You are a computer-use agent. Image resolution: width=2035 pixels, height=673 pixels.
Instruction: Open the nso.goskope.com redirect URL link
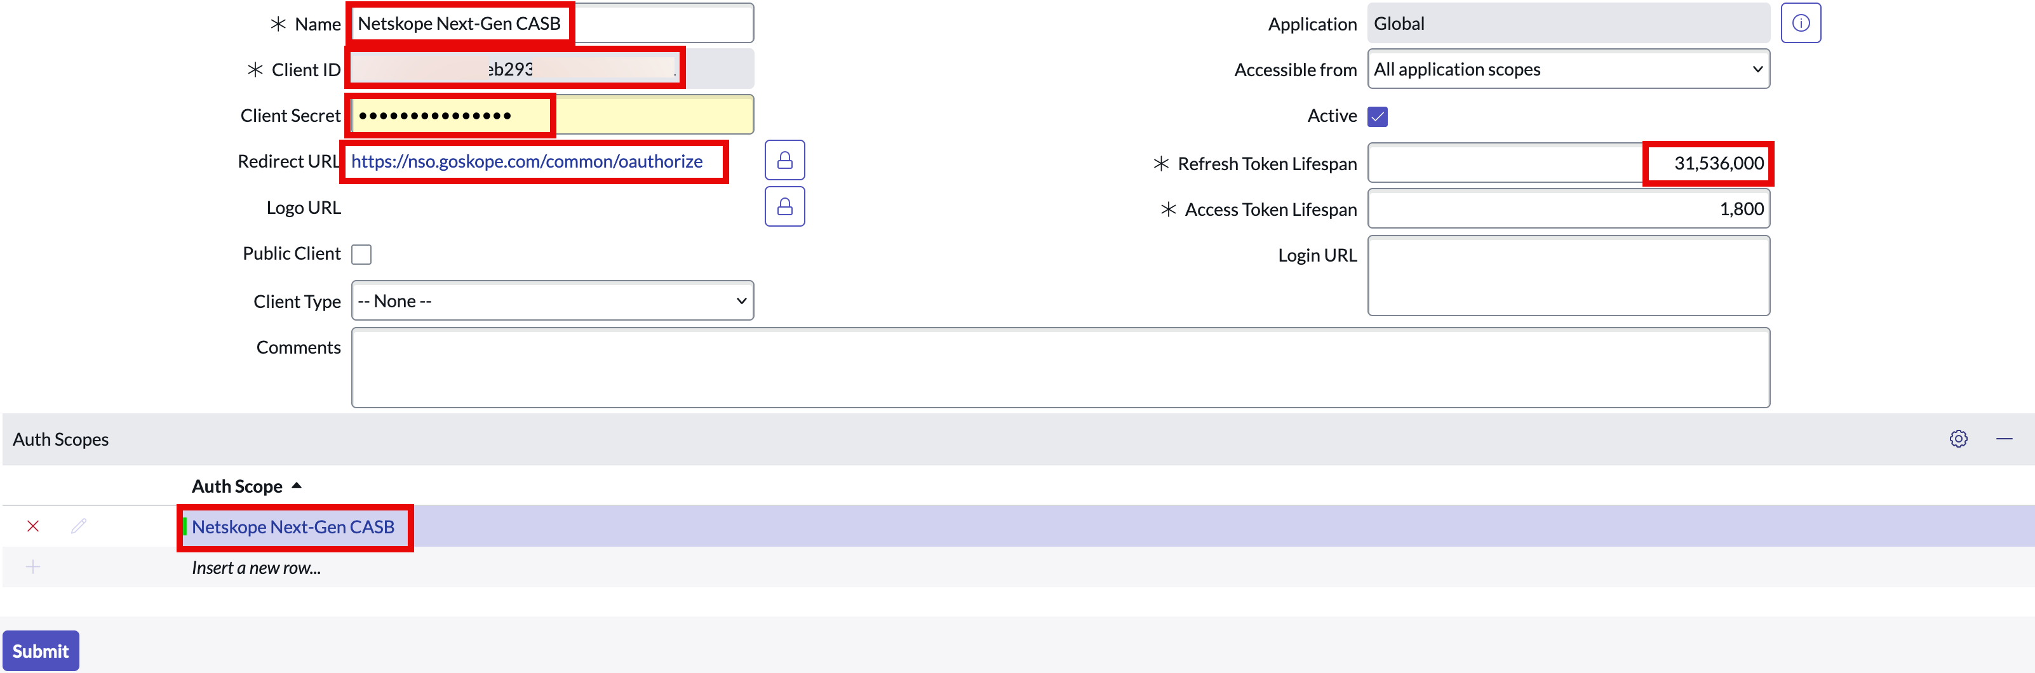527,161
